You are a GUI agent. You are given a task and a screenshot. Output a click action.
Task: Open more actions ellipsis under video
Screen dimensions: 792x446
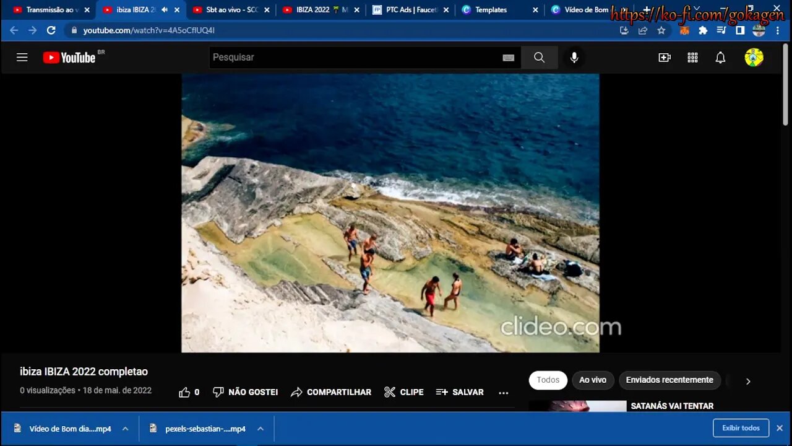pos(504,393)
